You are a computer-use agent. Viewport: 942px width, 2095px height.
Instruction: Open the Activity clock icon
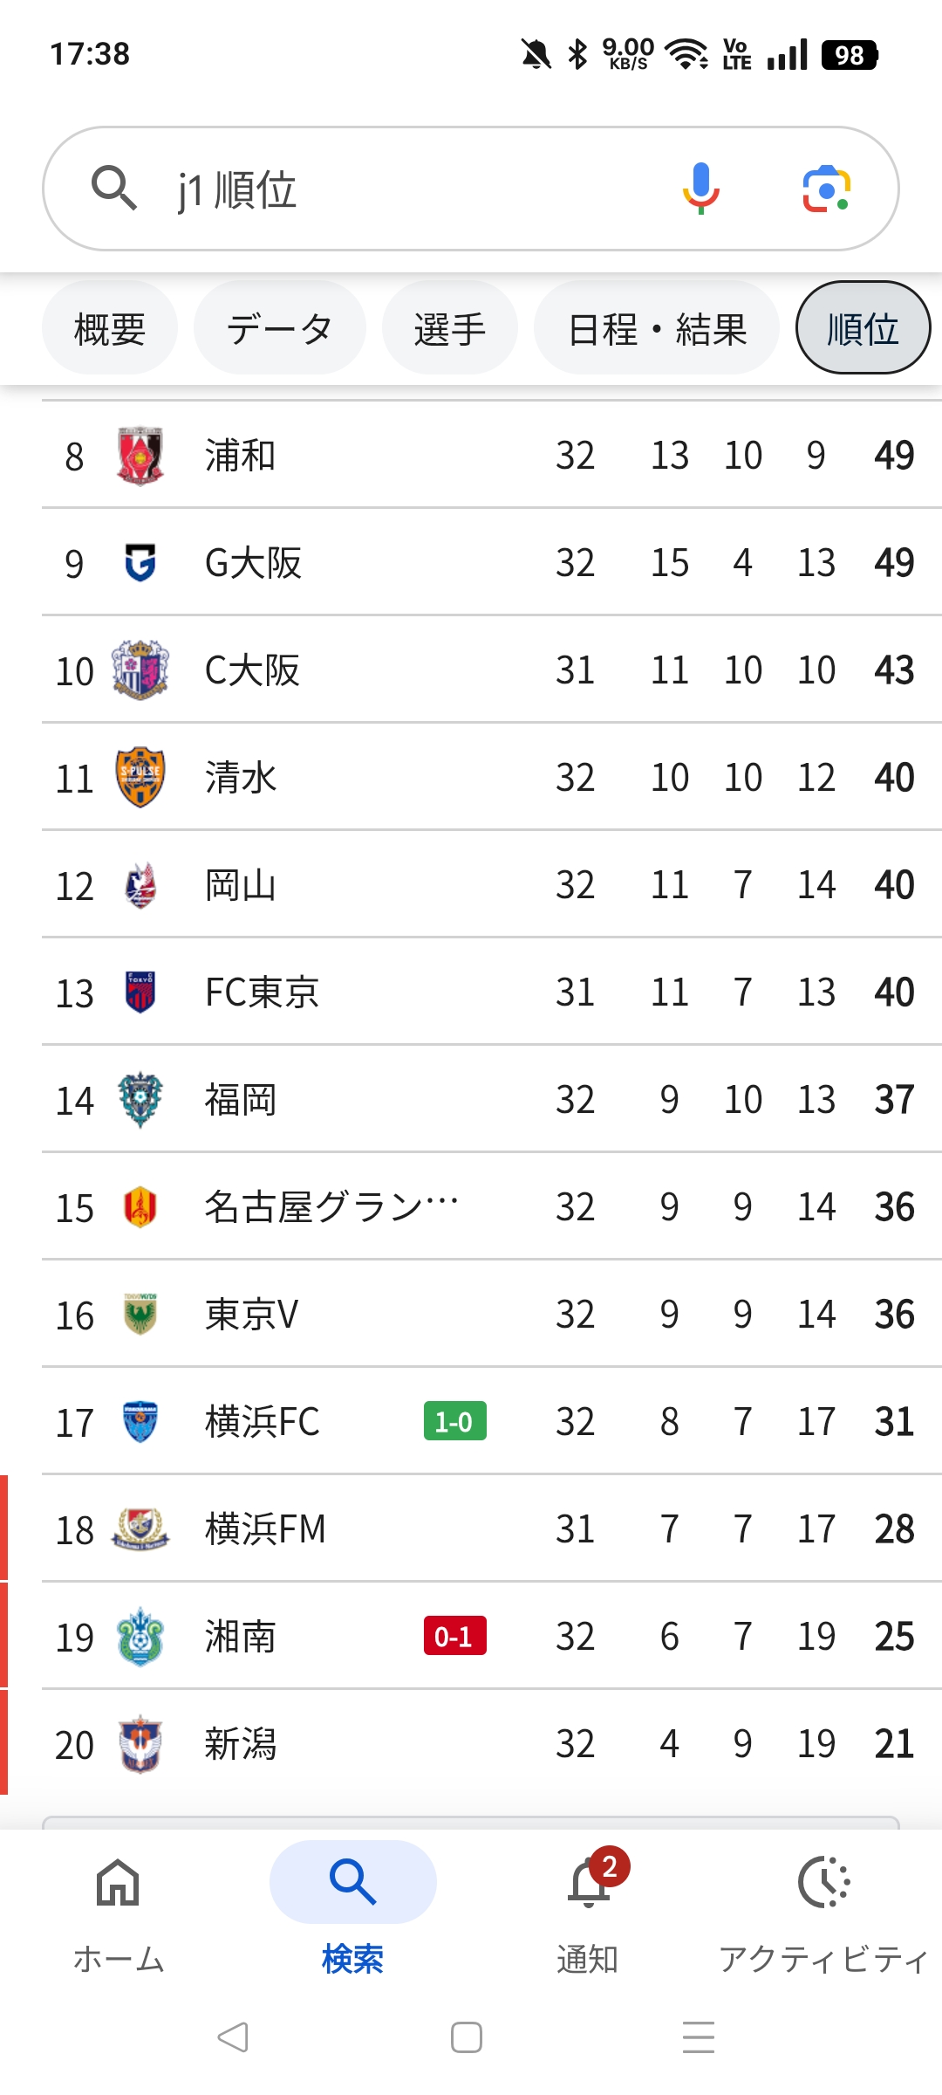(x=823, y=1883)
